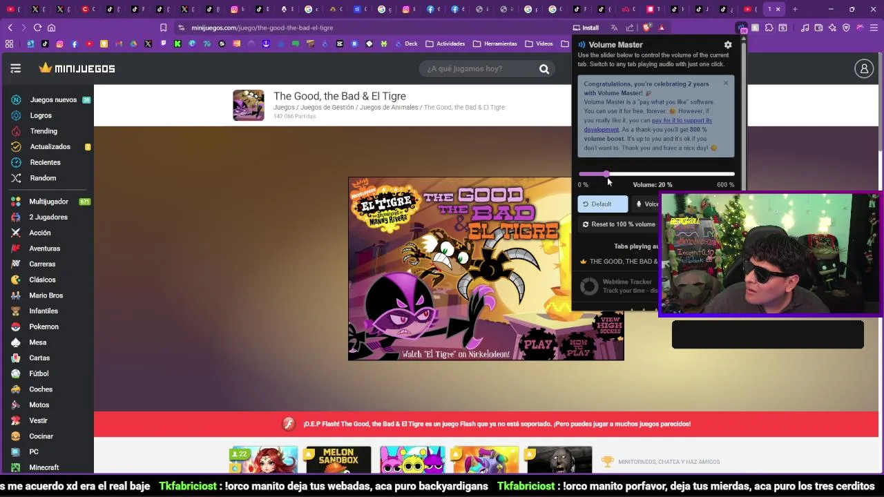
Task: Expand the Actividades bookmarks folder
Action: point(445,43)
